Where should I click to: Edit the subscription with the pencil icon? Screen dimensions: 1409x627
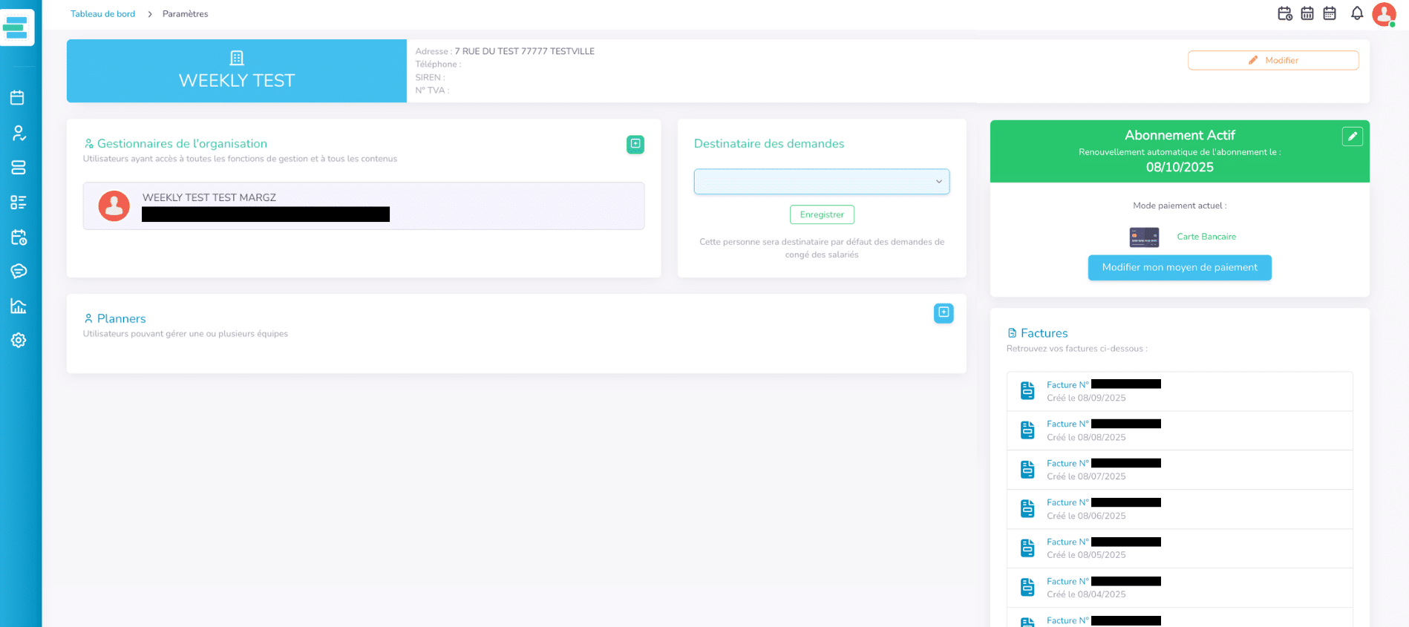point(1353,137)
